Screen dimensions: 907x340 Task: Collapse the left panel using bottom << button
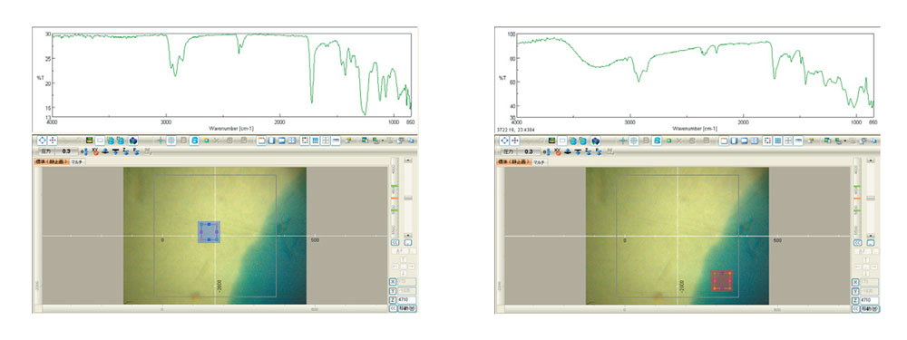394,309
